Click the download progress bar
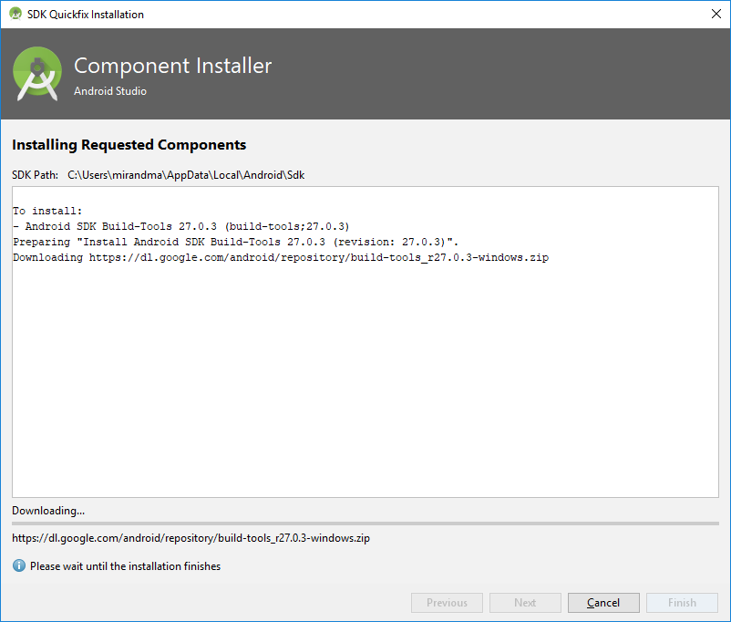This screenshot has width=731, height=622. (x=365, y=524)
